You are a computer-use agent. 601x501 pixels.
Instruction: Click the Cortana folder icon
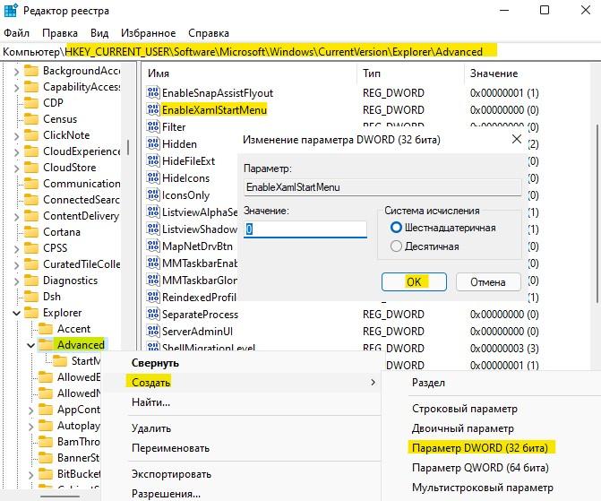pyautogui.click(x=31, y=232)
